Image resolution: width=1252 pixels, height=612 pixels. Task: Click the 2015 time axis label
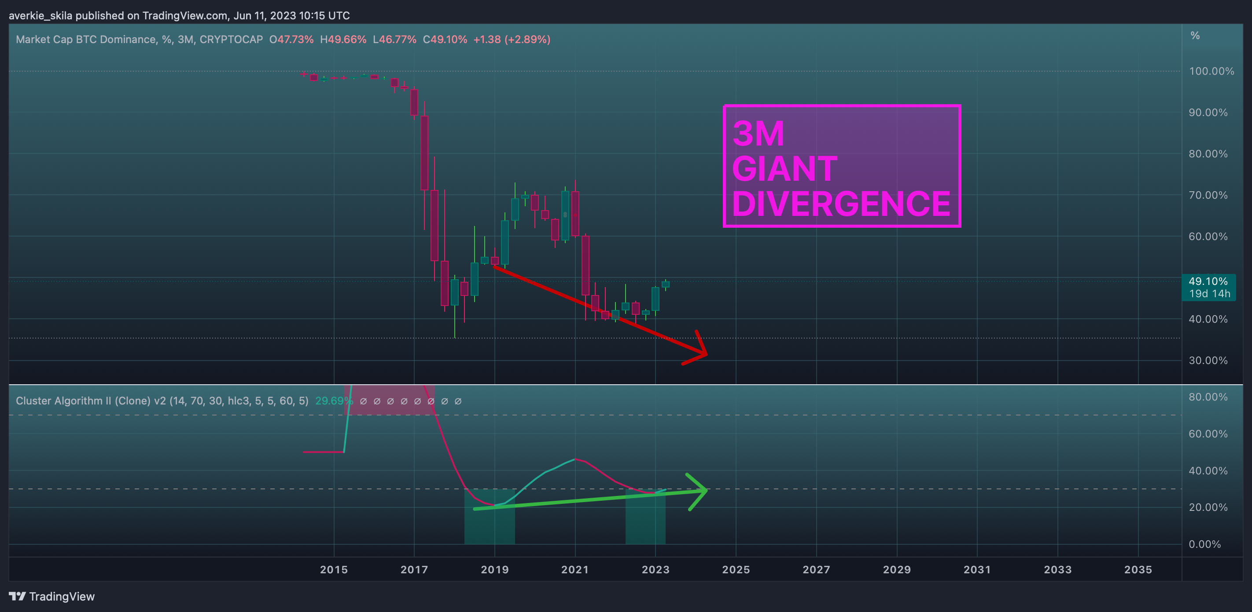tap(334, 570)
